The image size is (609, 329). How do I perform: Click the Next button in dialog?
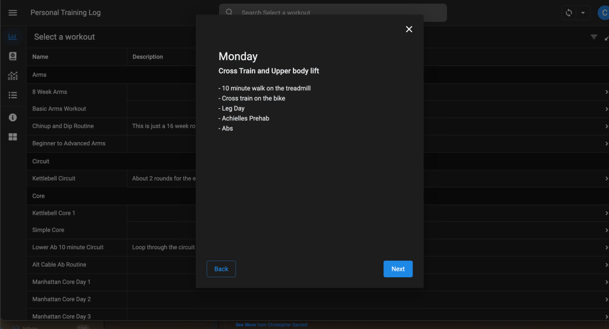coord(398,269)
